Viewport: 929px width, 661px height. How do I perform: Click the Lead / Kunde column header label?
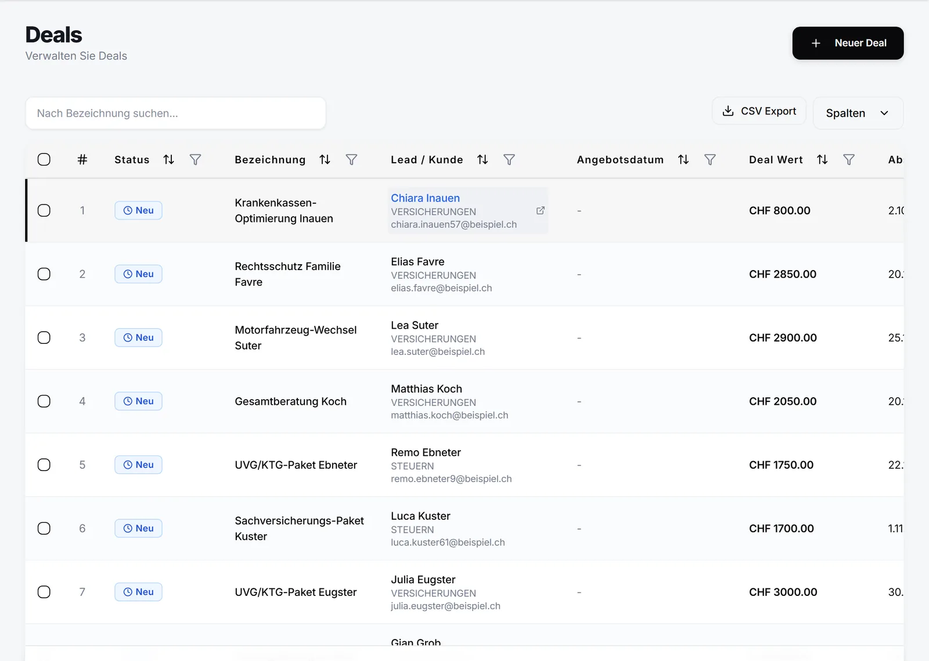tap(427, 160)
